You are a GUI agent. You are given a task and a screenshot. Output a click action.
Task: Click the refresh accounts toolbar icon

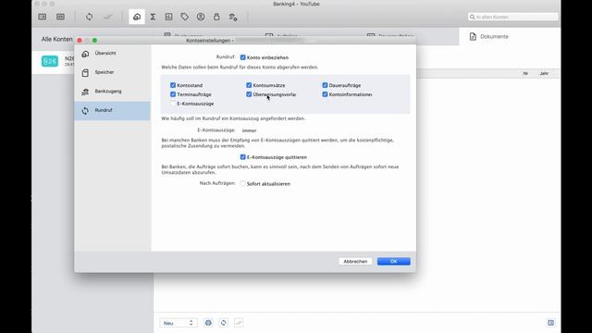89,17
